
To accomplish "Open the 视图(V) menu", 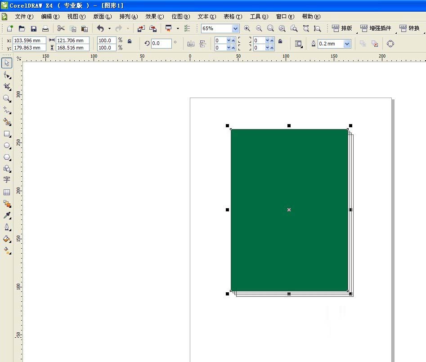I will (76, 17).
